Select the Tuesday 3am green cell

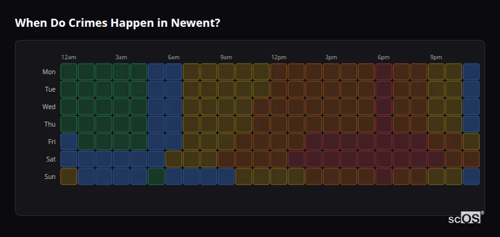click(x=121, y=89)
